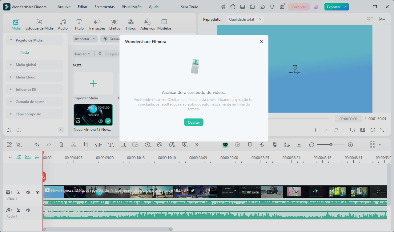Open the Qualidade total dropdown
This screenshot has width=394, height=232.
point(245,19)
